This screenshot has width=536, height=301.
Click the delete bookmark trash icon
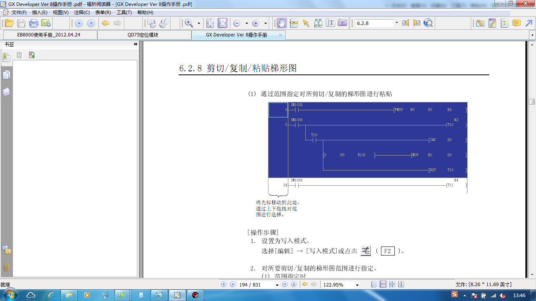[19, 55]
